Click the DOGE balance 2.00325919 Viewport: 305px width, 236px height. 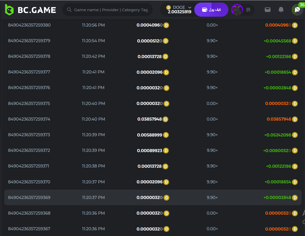pyautogui.click(x=179, y=12)
